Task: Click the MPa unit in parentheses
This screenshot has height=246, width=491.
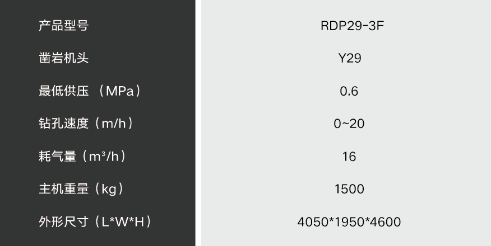Action: point(119,91)
